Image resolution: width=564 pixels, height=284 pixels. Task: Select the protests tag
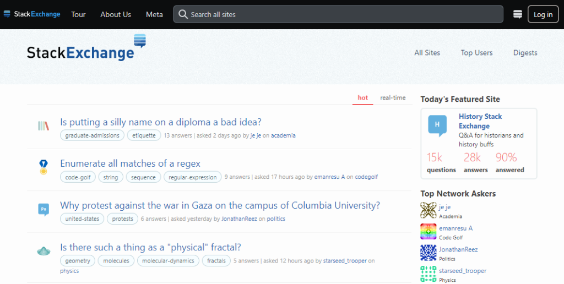point(122,219)
